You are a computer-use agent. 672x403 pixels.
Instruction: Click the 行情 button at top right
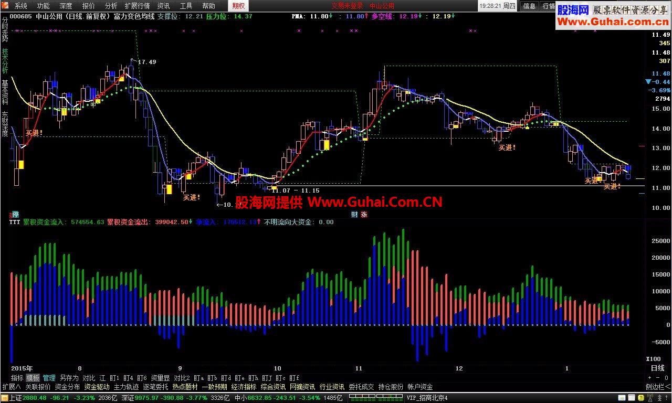click(x=548, y=6)
